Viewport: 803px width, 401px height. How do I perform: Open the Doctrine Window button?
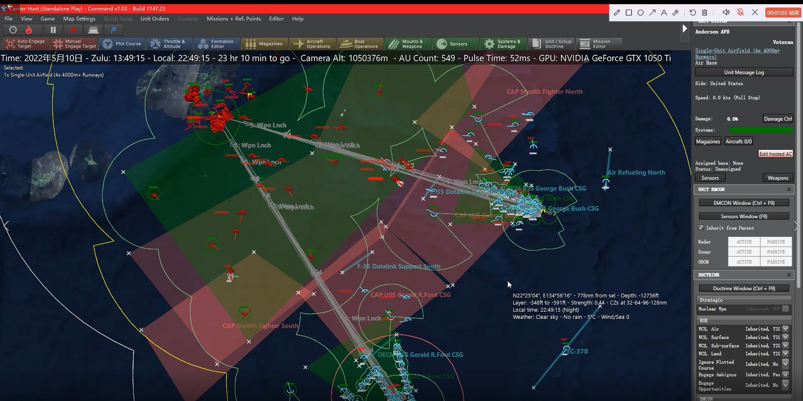[x=744, y=288]
